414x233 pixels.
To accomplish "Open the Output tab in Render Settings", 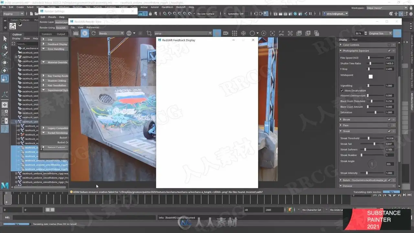I will (61, 34).
